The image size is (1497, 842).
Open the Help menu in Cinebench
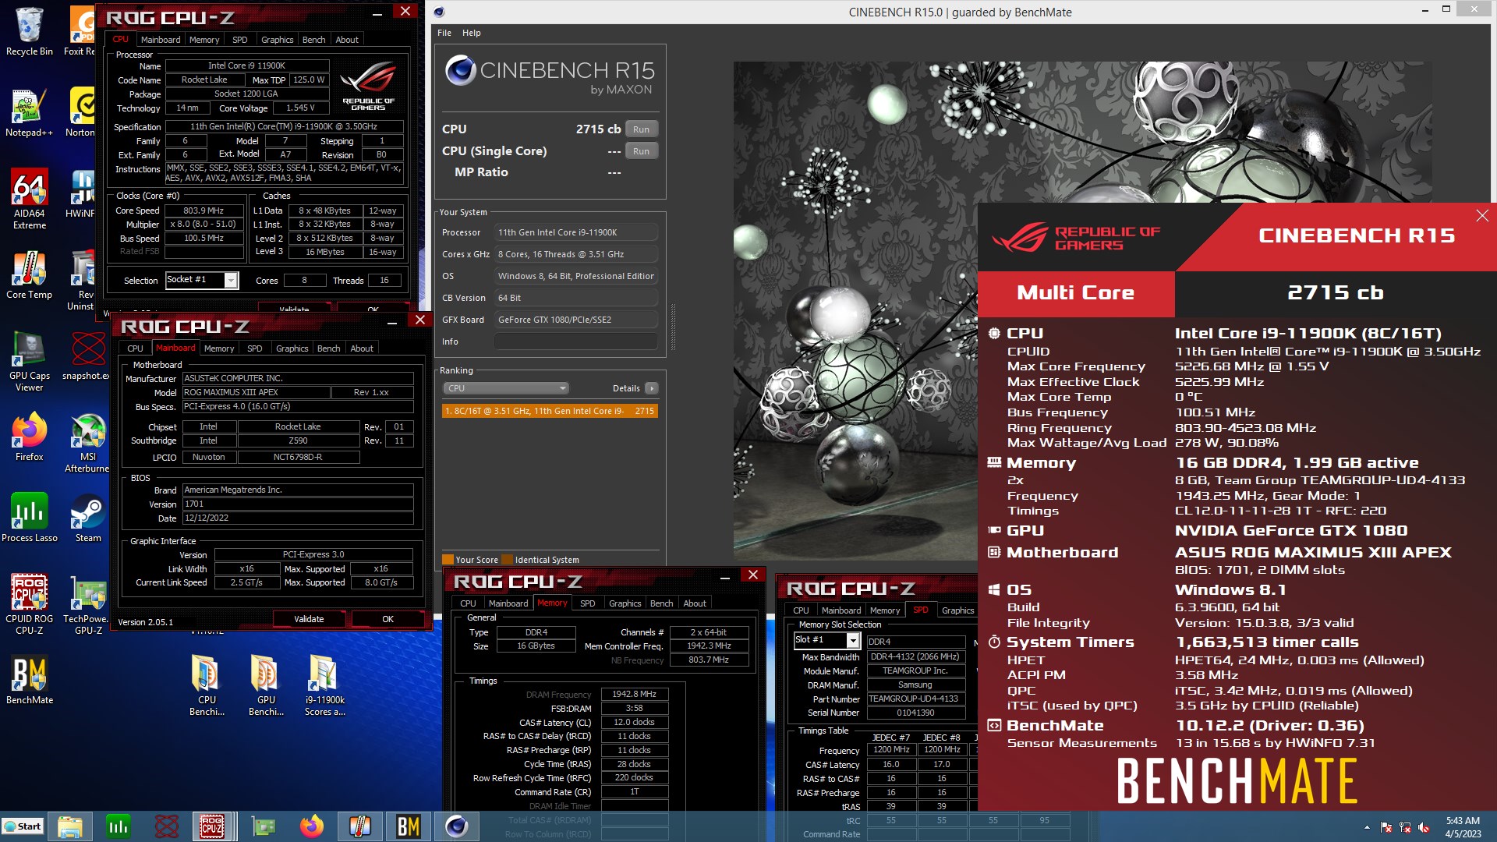pyautogui.click(x=471, y=33)
